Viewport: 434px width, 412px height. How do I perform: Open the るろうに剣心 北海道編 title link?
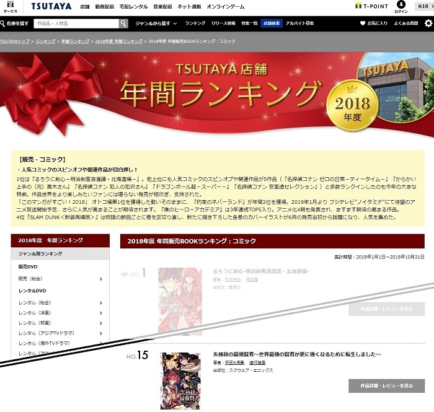point(261,271)
